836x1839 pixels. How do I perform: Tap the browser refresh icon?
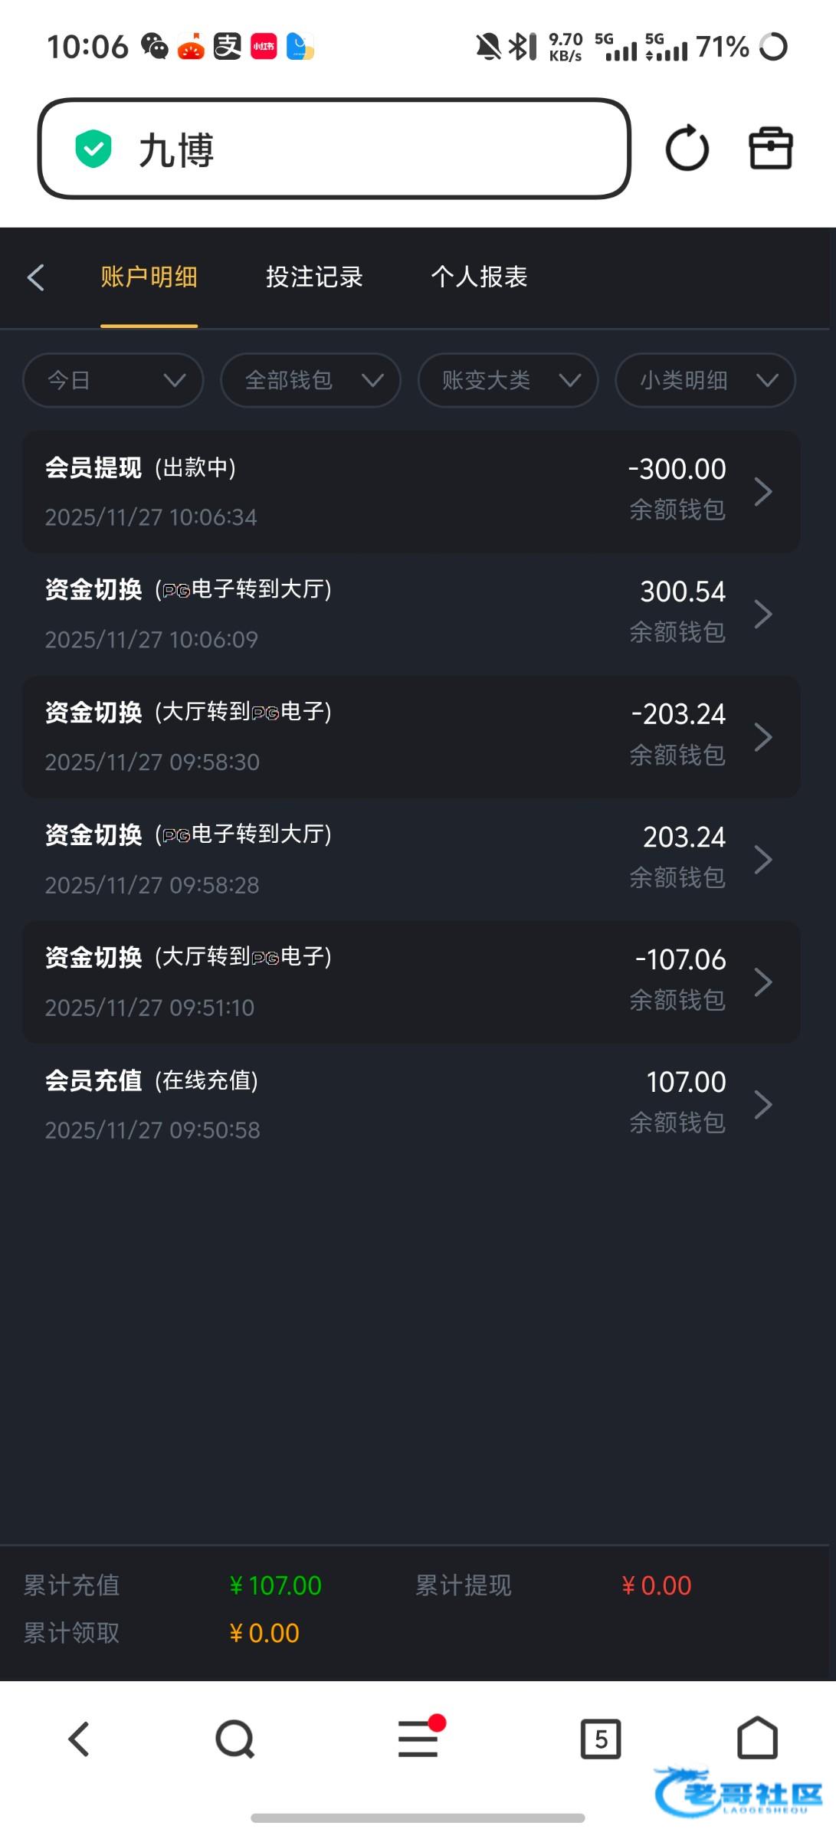coord(687,149)
